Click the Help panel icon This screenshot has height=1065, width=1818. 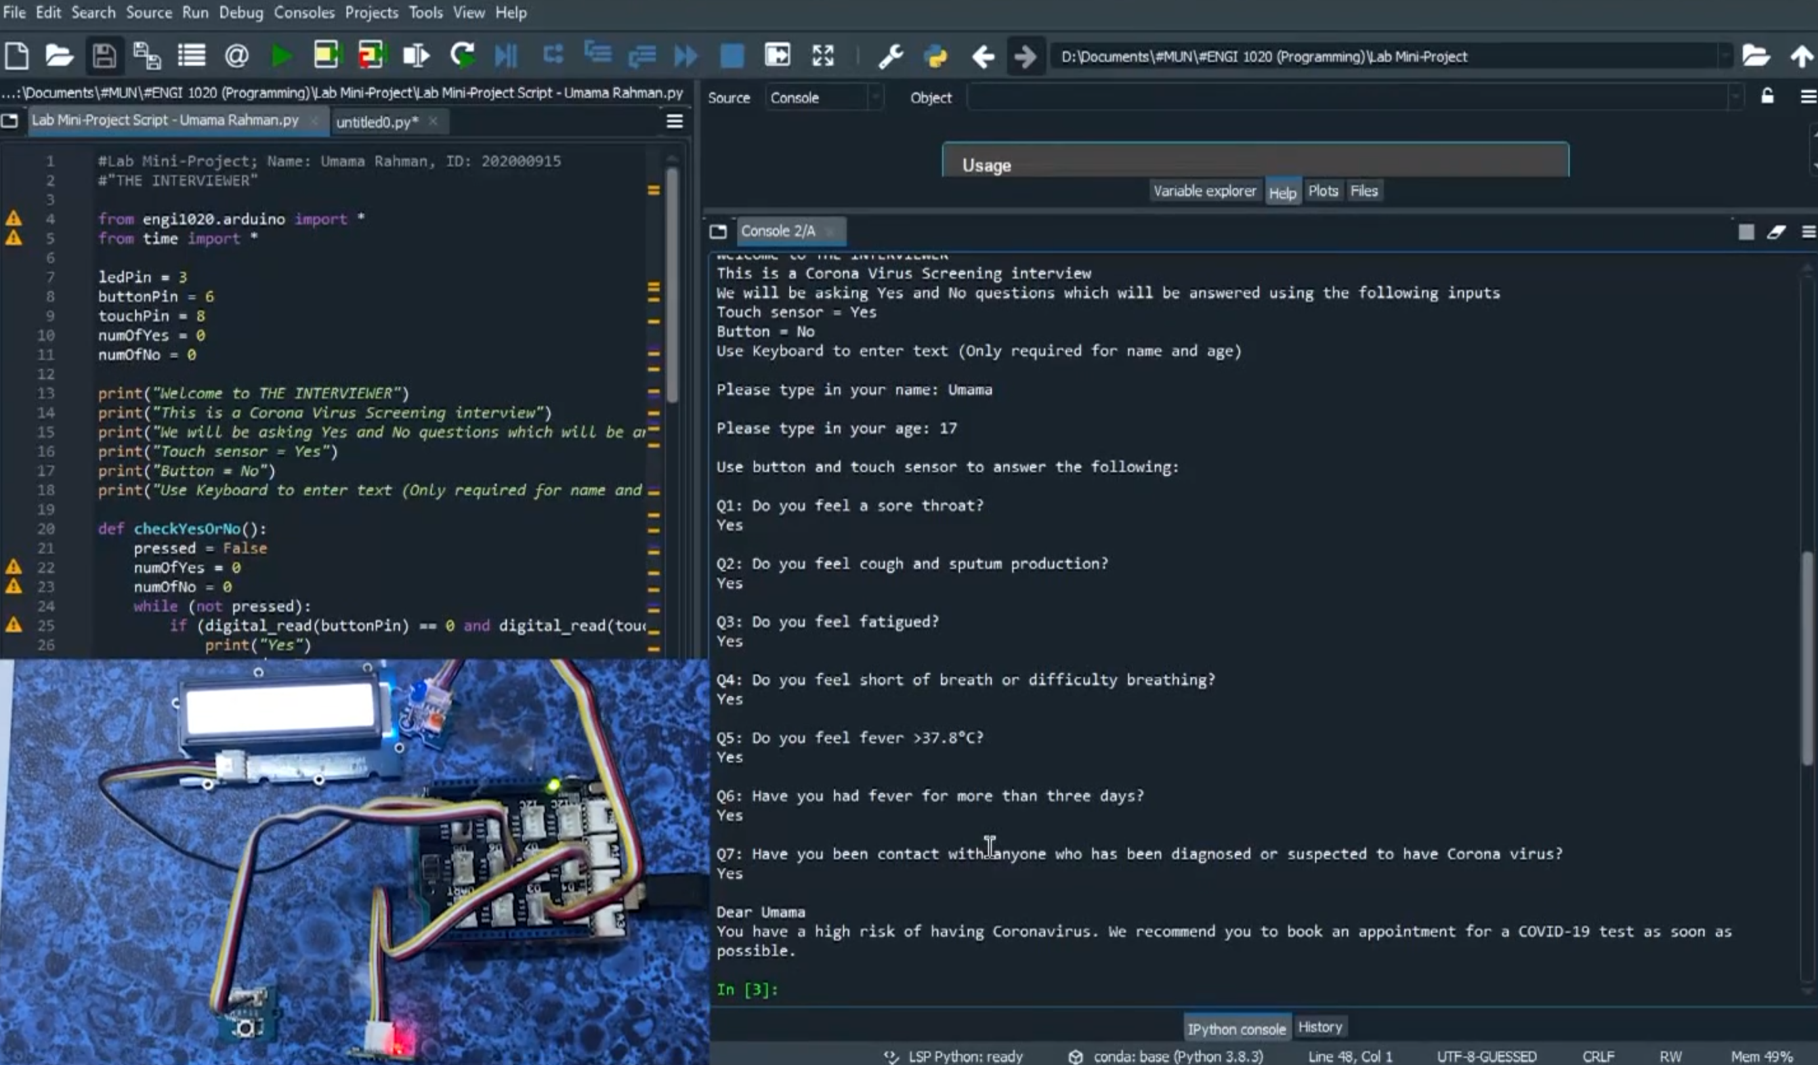coord(1282,192)
